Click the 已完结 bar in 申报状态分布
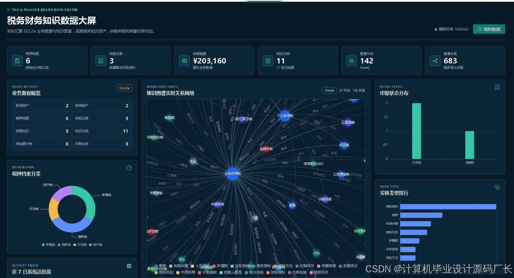Screen dimensions: 514x278 click(416, 131)
